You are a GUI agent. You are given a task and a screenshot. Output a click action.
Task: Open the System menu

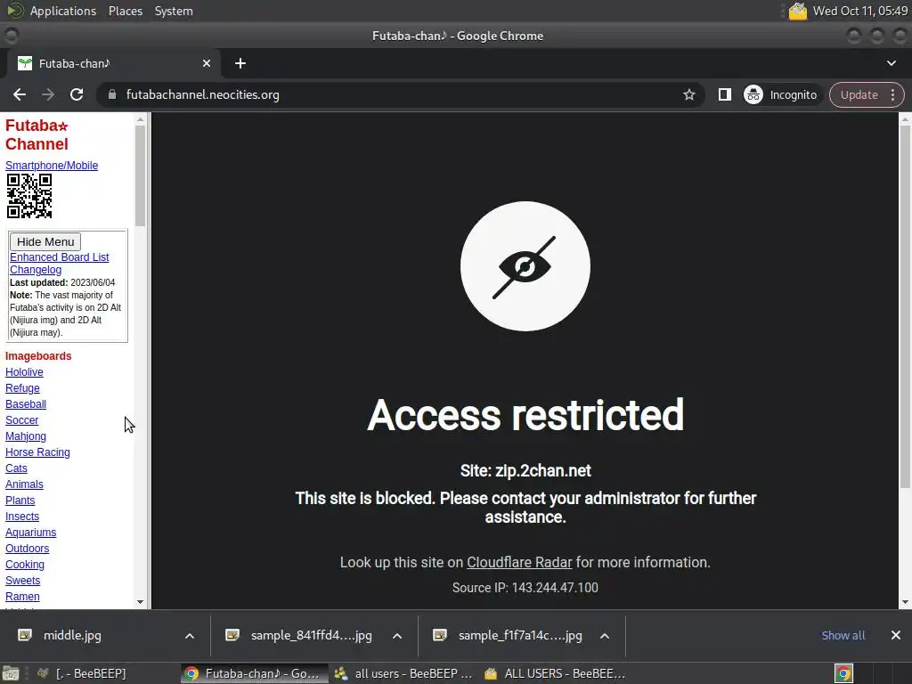pos(174,11)
